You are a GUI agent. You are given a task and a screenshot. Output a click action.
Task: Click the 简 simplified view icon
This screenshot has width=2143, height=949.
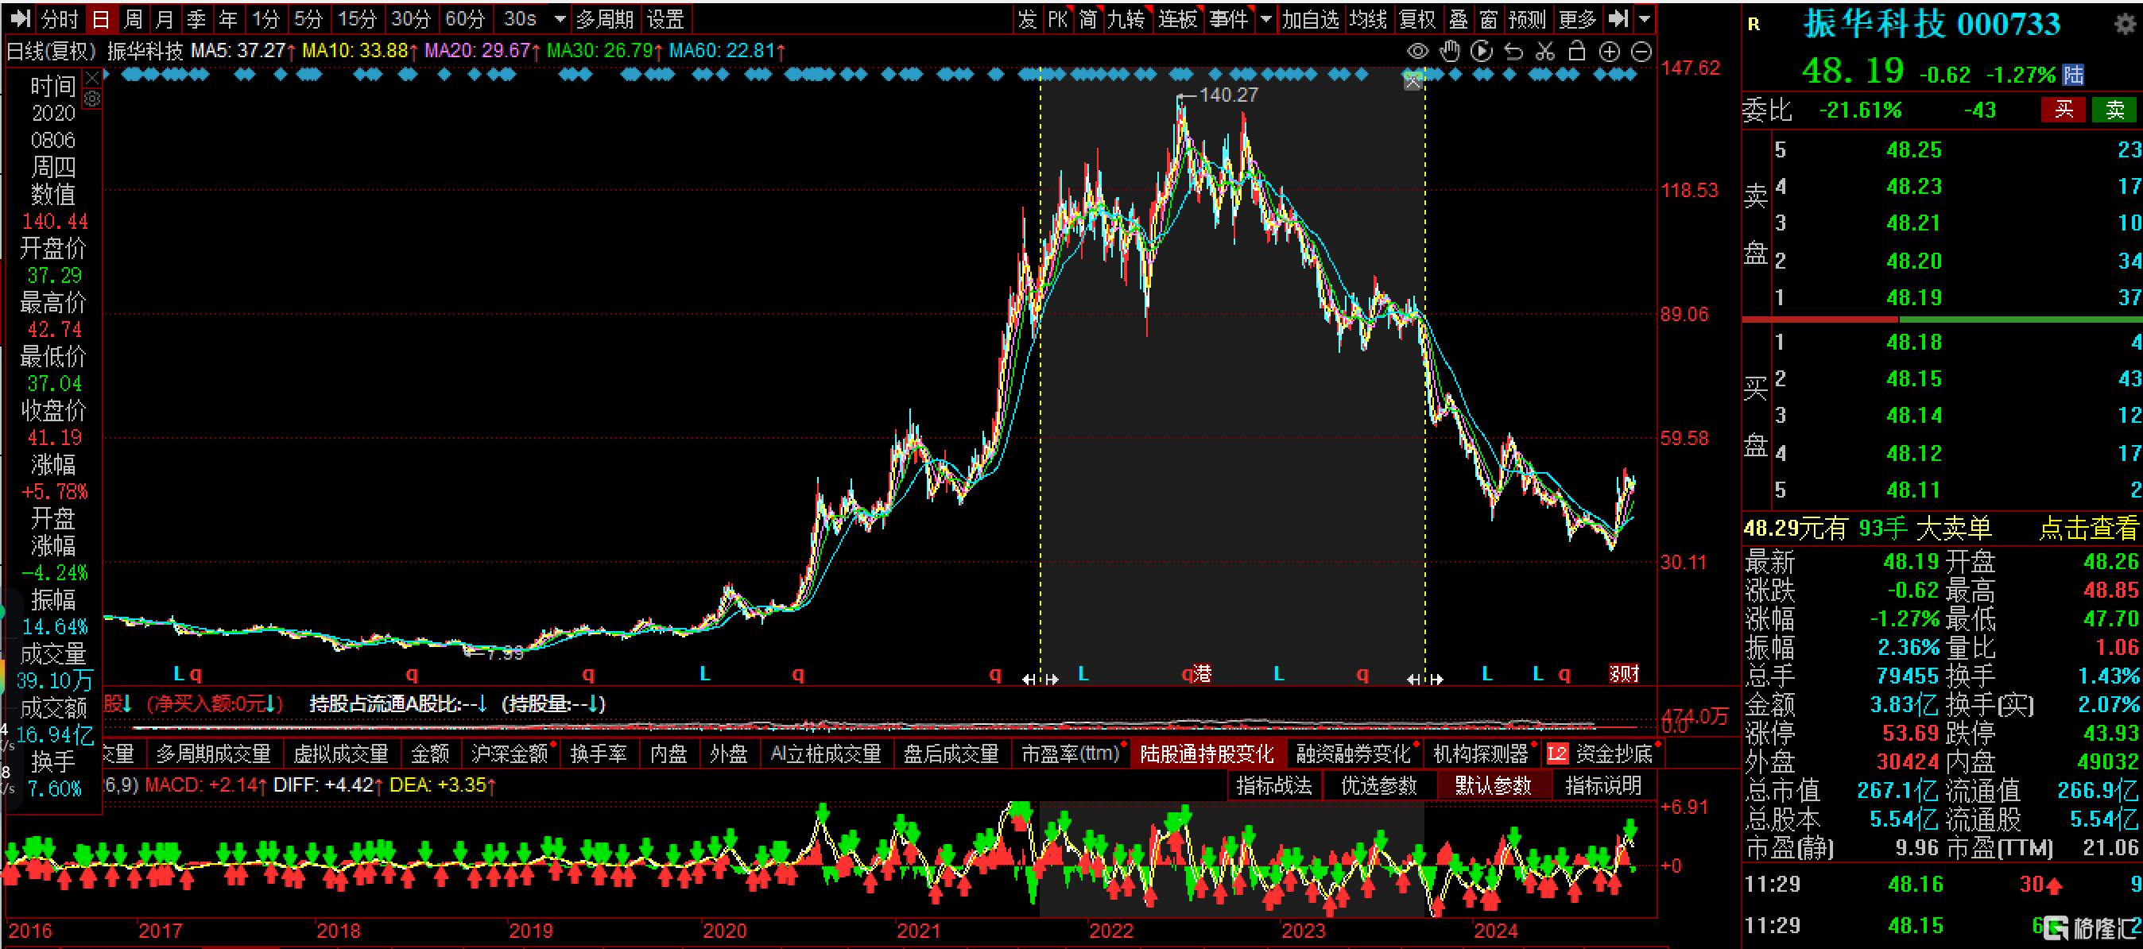click(x=1088, y=18)
